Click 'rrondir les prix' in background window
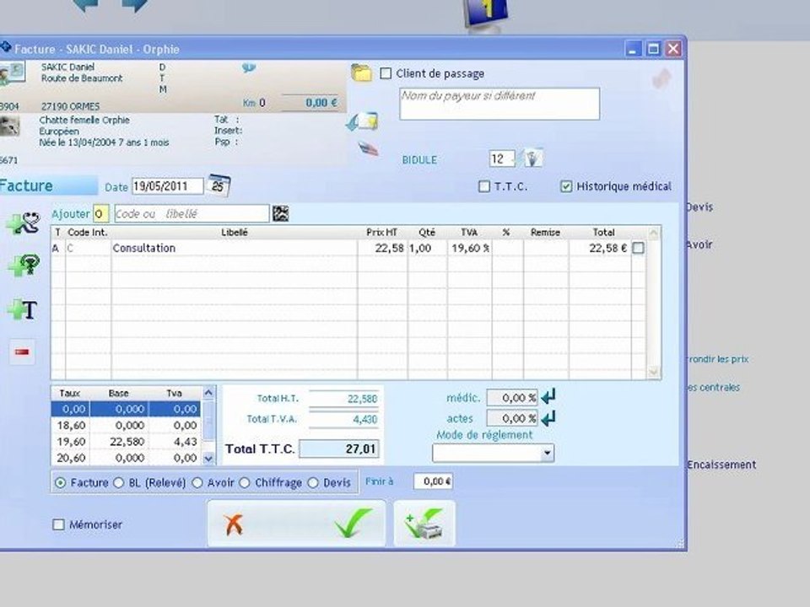Screen dimensions: 810x607 [x=717, y=359]
